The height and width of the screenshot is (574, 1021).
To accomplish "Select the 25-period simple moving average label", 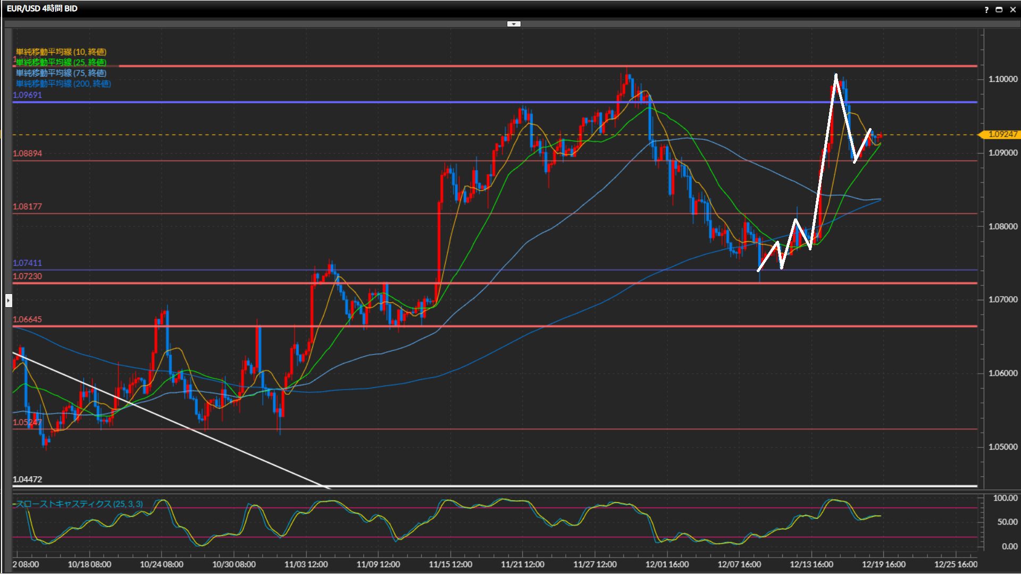I will point(61,63).
